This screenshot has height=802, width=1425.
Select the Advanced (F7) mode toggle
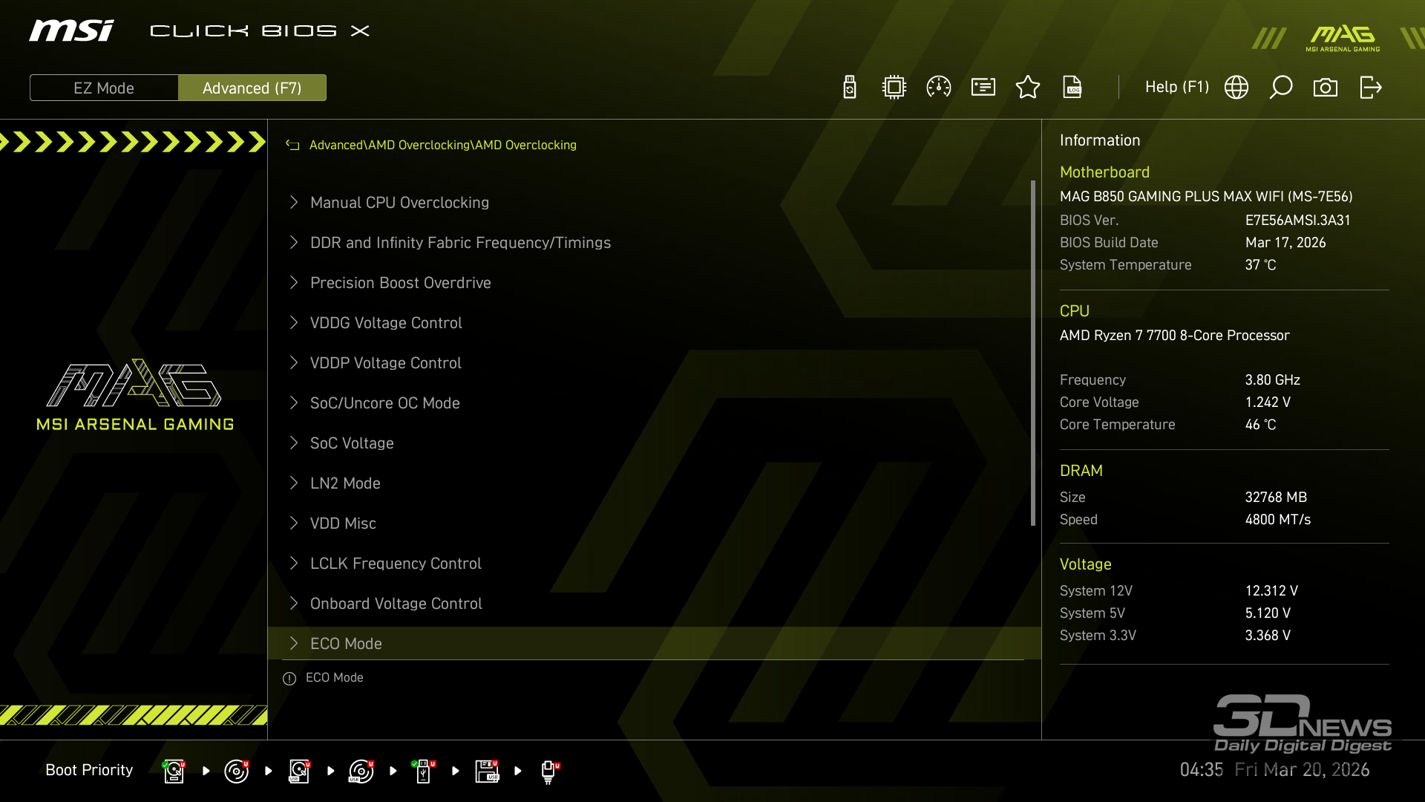tap(252, 88)
